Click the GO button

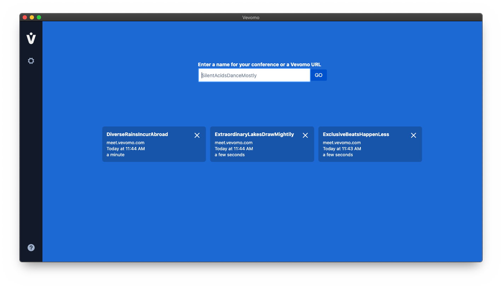coord(319,75)
